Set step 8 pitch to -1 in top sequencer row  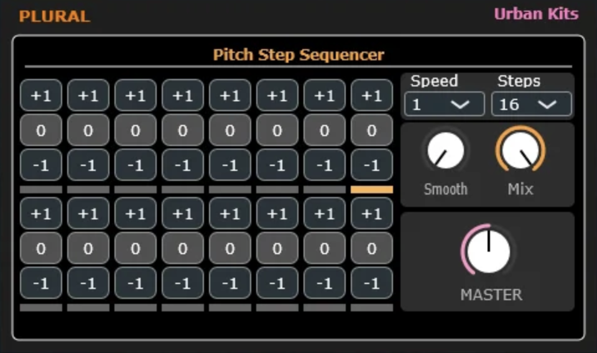coord(372,165)
